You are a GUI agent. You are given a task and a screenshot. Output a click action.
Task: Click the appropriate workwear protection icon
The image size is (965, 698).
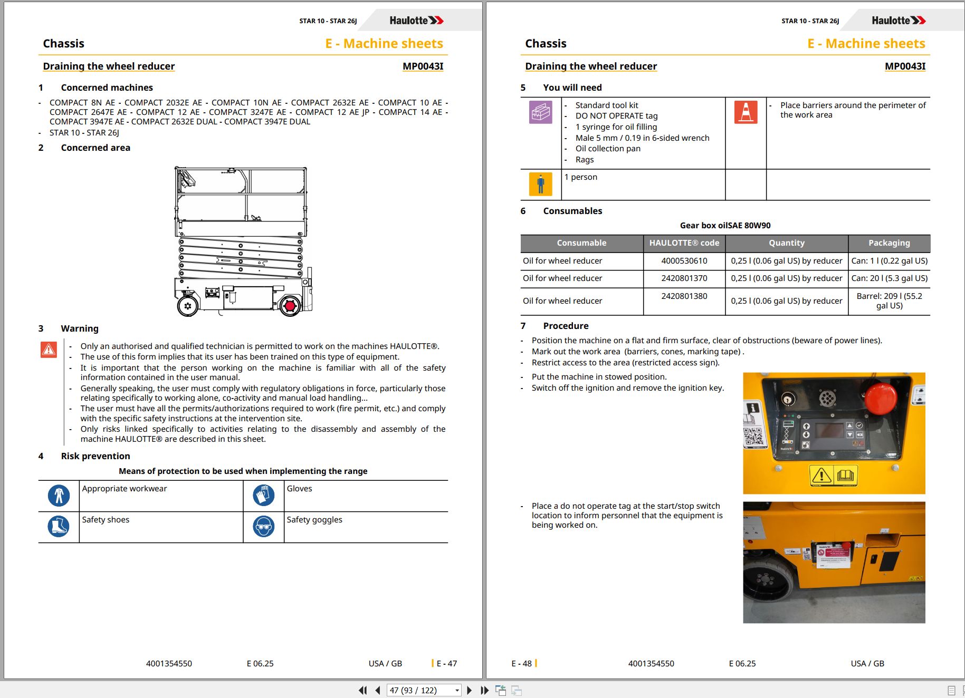click(x=59, y=496)
